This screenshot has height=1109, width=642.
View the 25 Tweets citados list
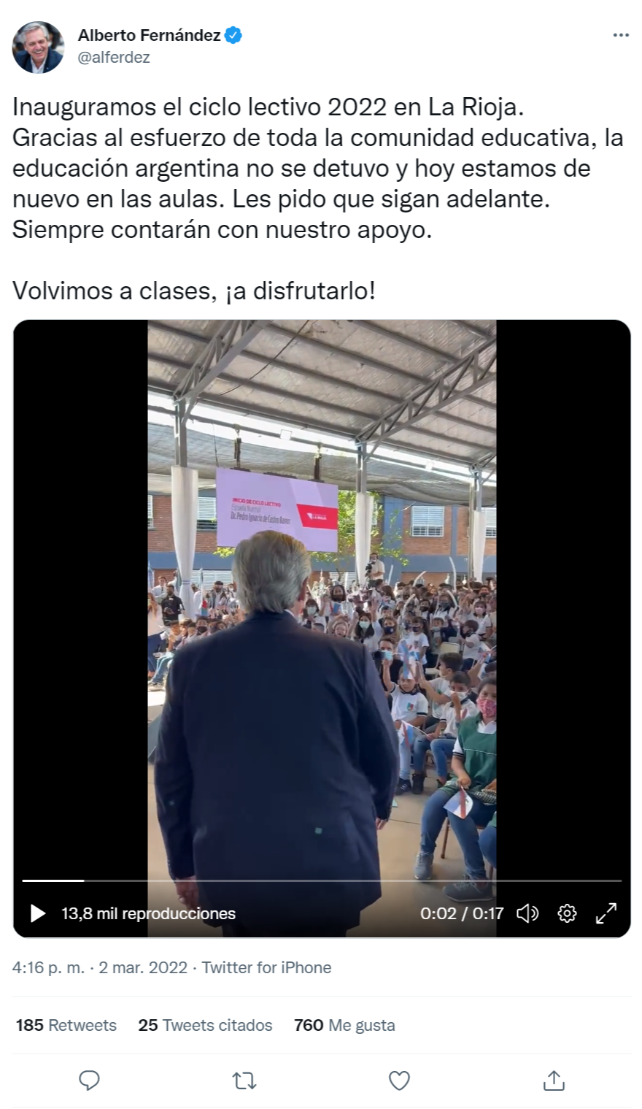pos(205,1025)
